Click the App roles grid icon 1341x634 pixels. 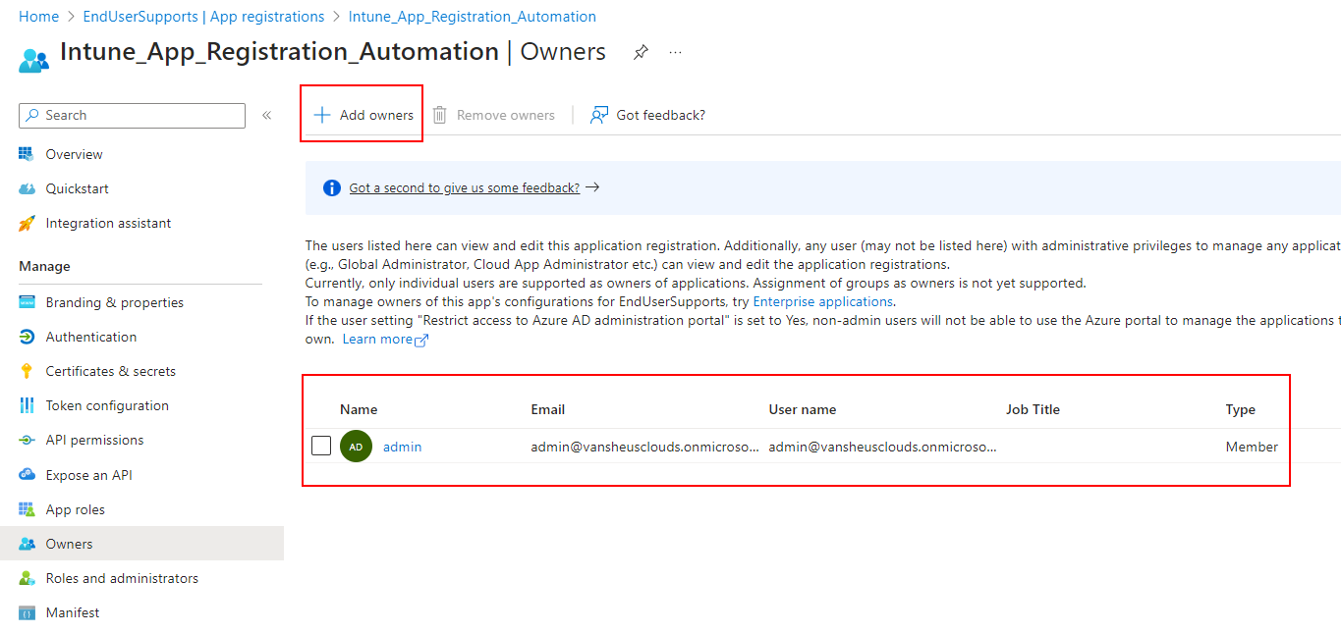27,509
